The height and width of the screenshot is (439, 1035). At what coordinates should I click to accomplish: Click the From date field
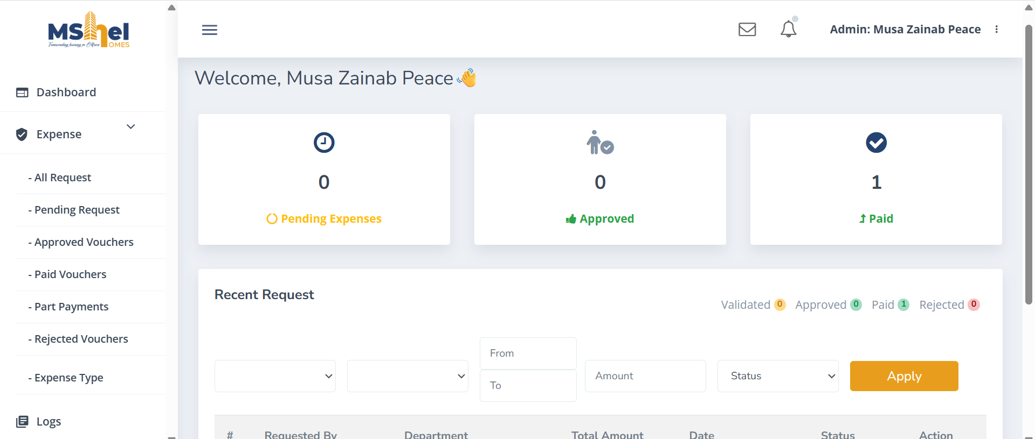coord(528,353)
